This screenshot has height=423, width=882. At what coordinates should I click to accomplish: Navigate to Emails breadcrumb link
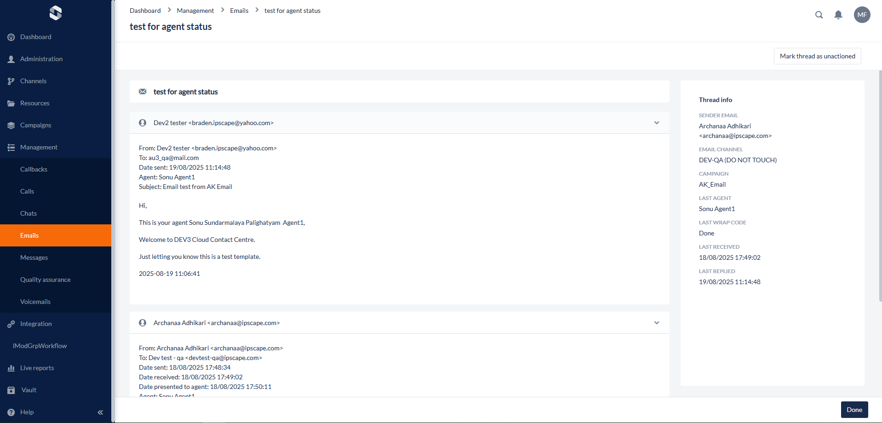(x=239, y=11)
